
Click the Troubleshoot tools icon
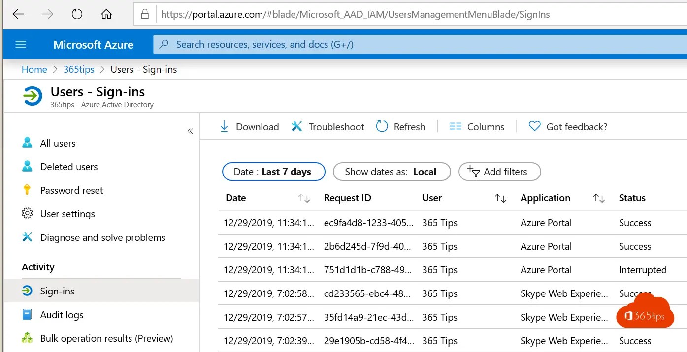click(x=297, y=126)
